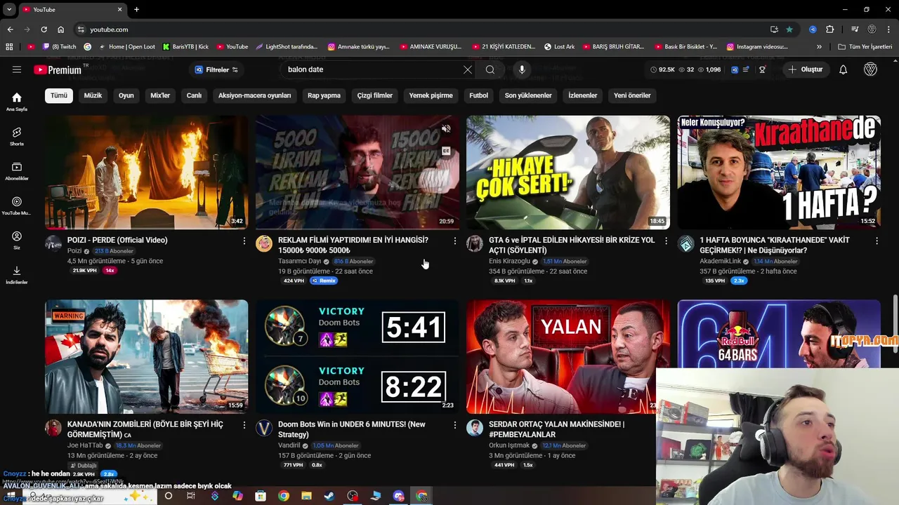The width and height of the screenshot is (899, 505).
Task: Open the GTA 6 HİKAYE ÇOK SERT thumbnail
Action: click(568, 173)
